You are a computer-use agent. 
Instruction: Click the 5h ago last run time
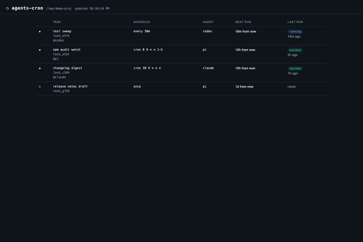pos(293,55)
